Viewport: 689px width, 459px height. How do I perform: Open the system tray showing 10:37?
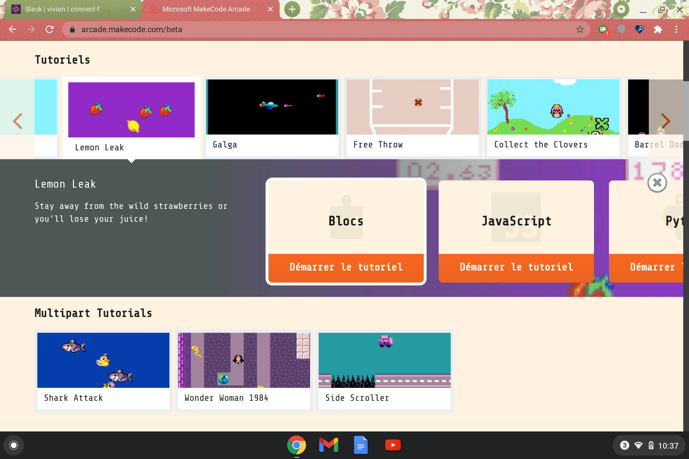(649, 446)
